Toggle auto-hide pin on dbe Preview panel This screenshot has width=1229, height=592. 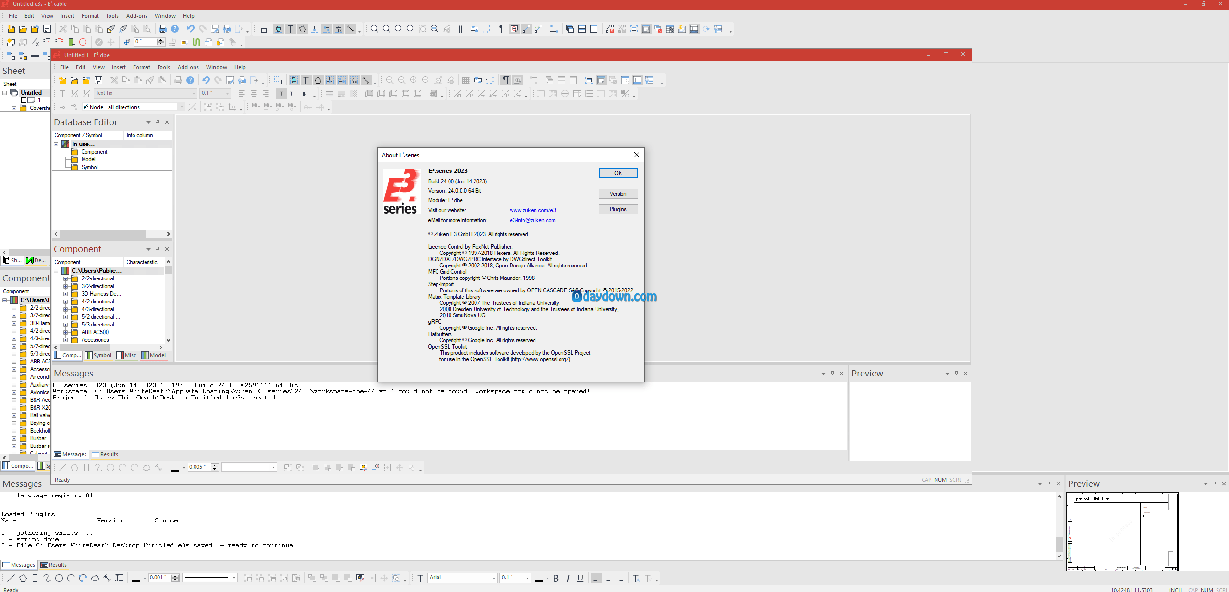956,374
